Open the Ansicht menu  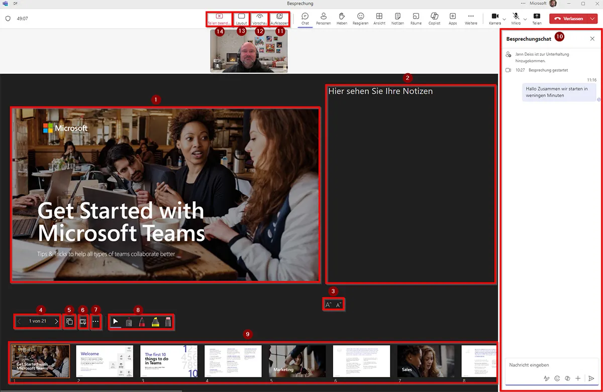[379, 19]
